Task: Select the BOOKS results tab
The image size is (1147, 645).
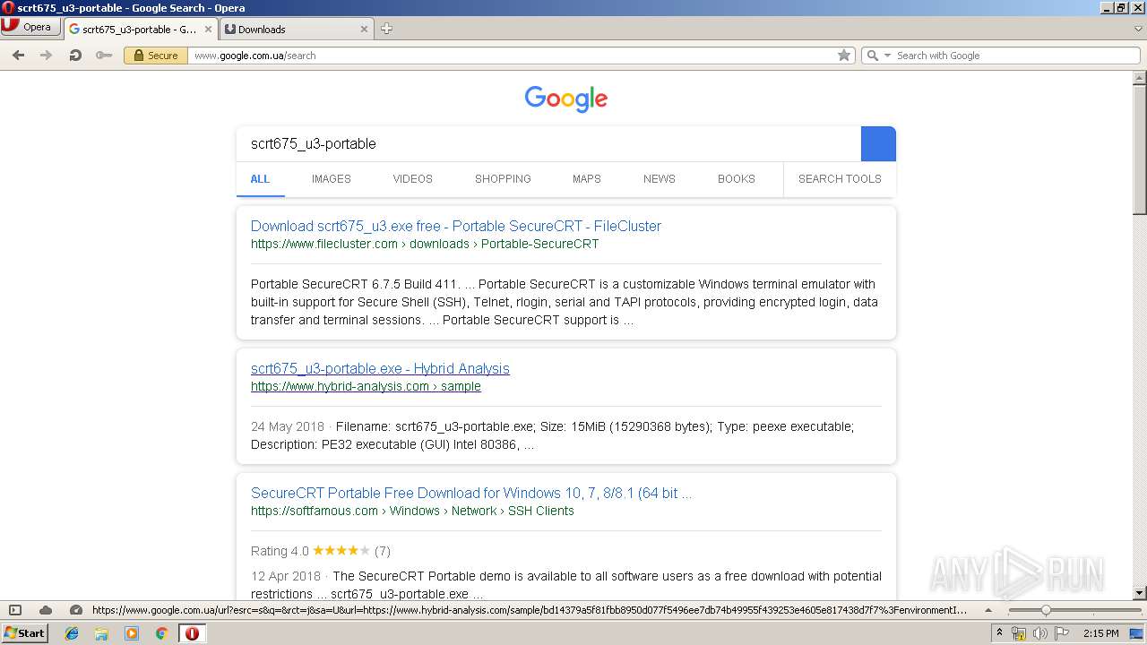Action: coord(737,179)
